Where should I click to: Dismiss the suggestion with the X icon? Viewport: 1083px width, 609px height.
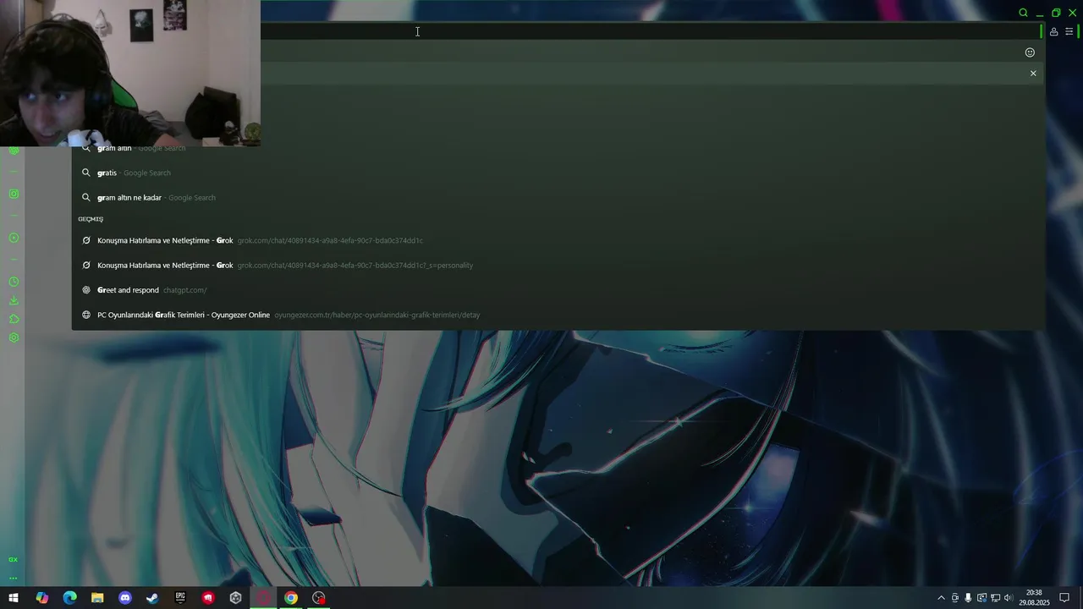click(x=1033, y=74)
